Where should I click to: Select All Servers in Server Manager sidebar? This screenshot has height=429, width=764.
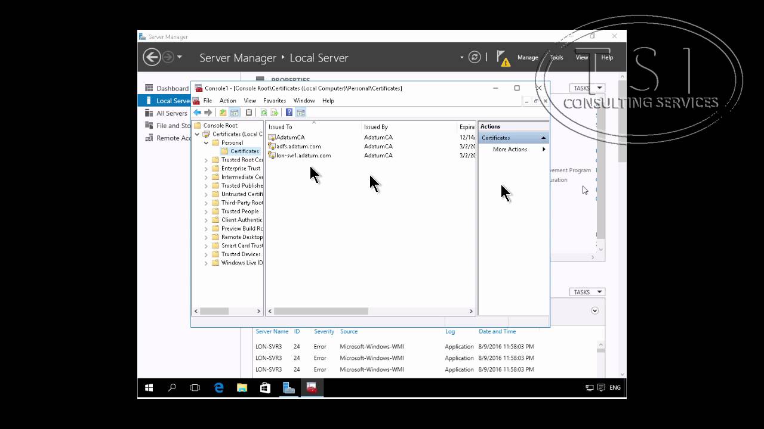click(x=172, y=113)
